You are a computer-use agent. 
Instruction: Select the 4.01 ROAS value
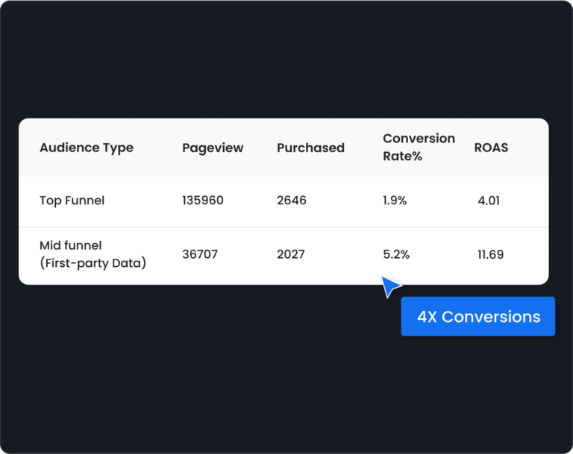489,201
